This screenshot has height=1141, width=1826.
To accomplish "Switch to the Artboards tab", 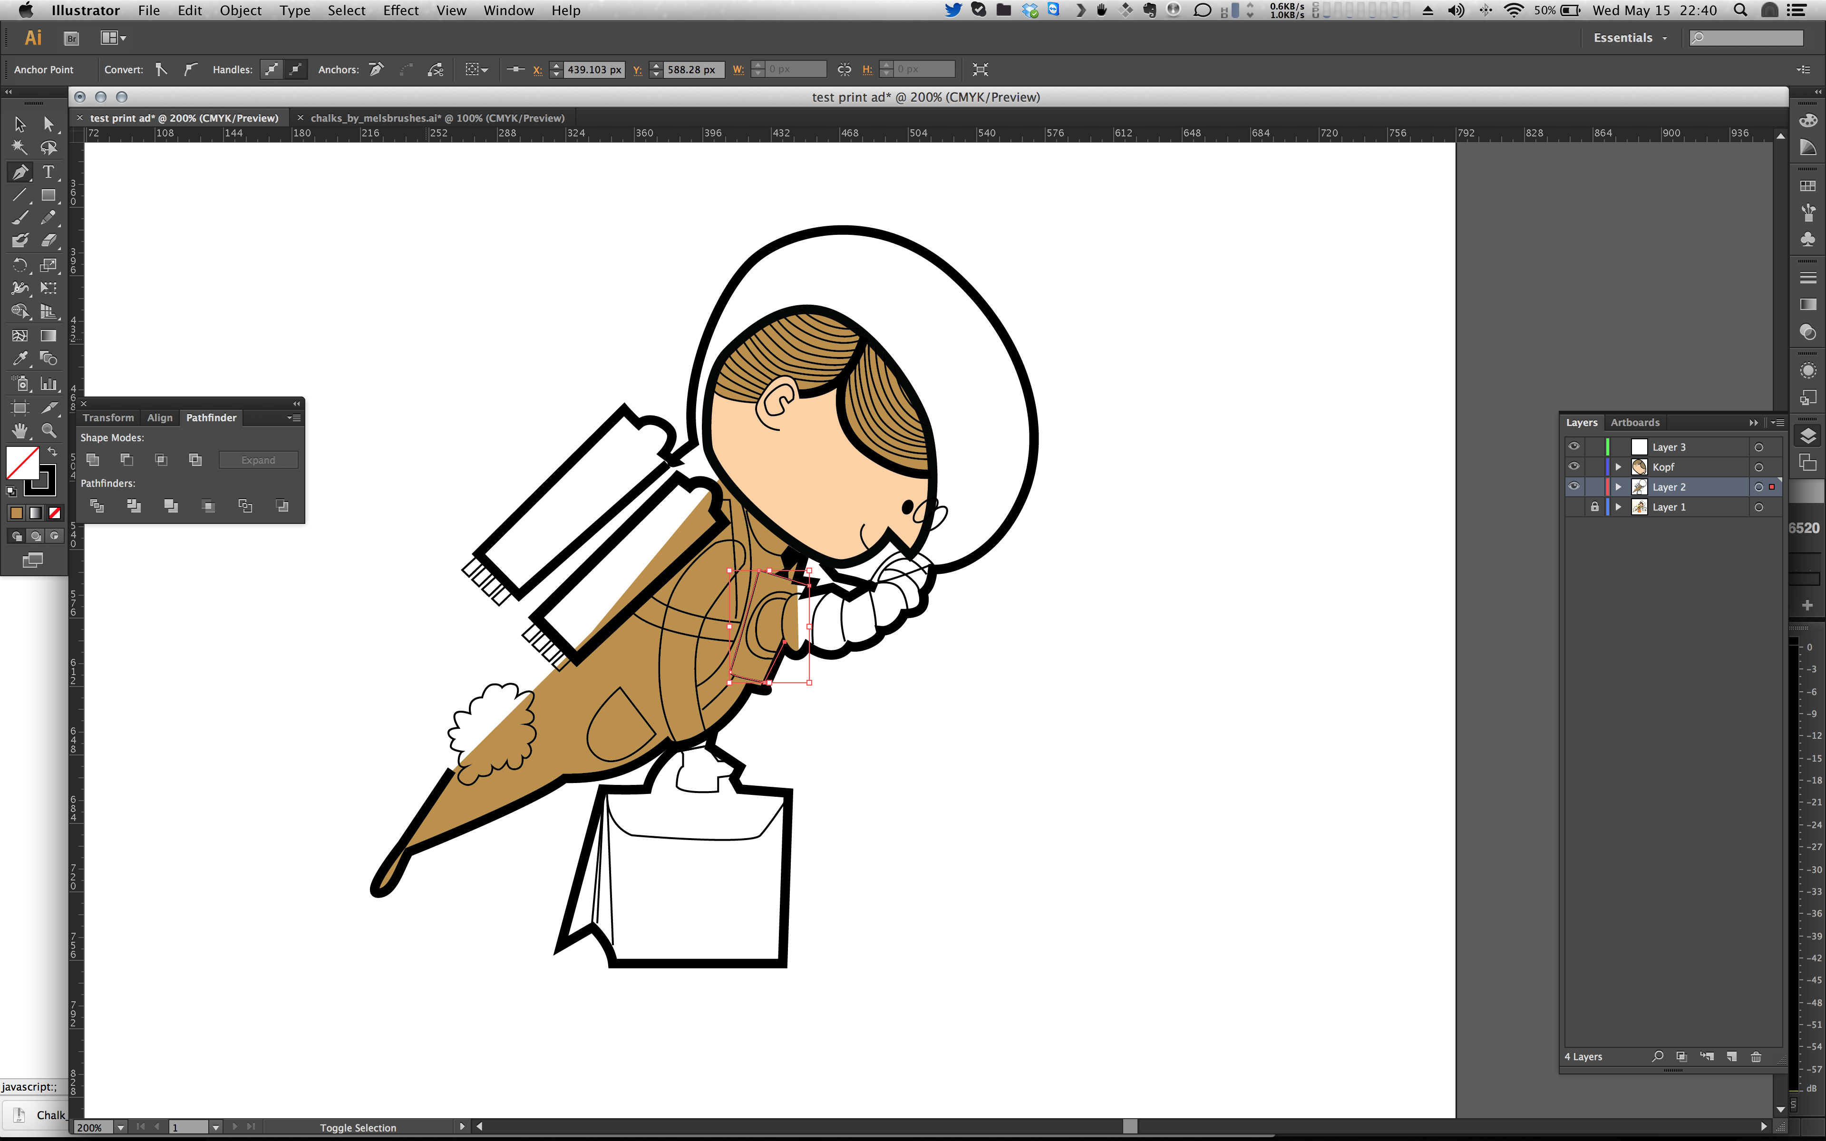I will click(x=1635, y=423).
